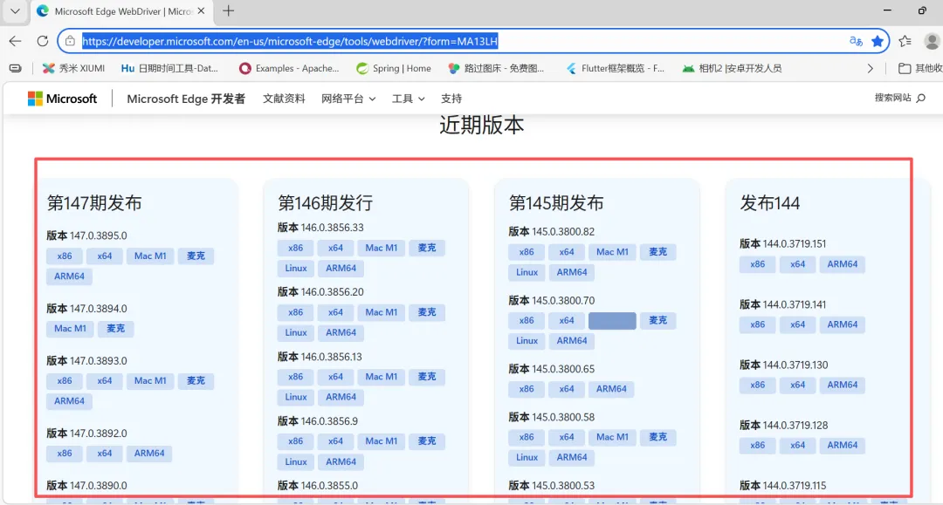This screenshot has width=943, height=505.
Task: Download ARM64 for version 146.0.3856.20
Action: 341,332
